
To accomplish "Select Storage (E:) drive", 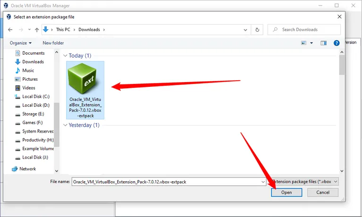I will 29,114.
